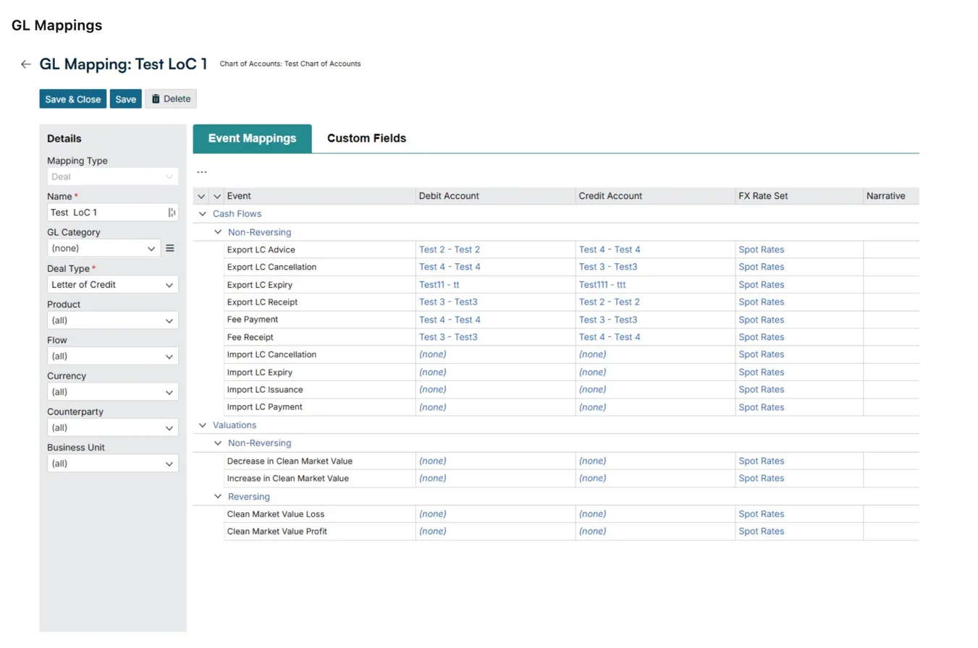Open the list icon next to GL Category

[x=170, y=248]
